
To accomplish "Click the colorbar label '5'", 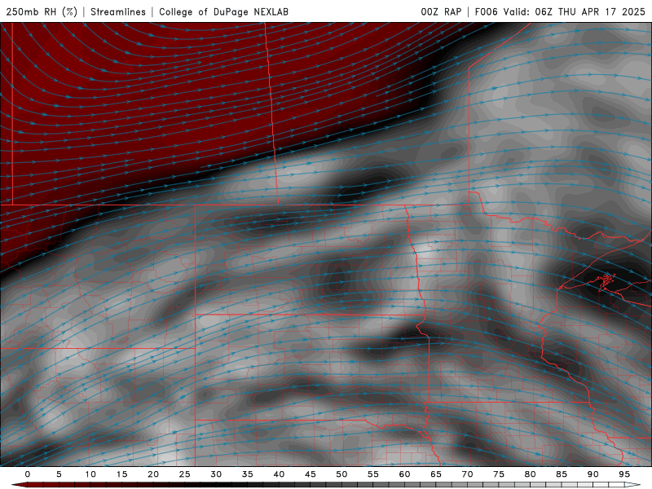I will [59, 474].
